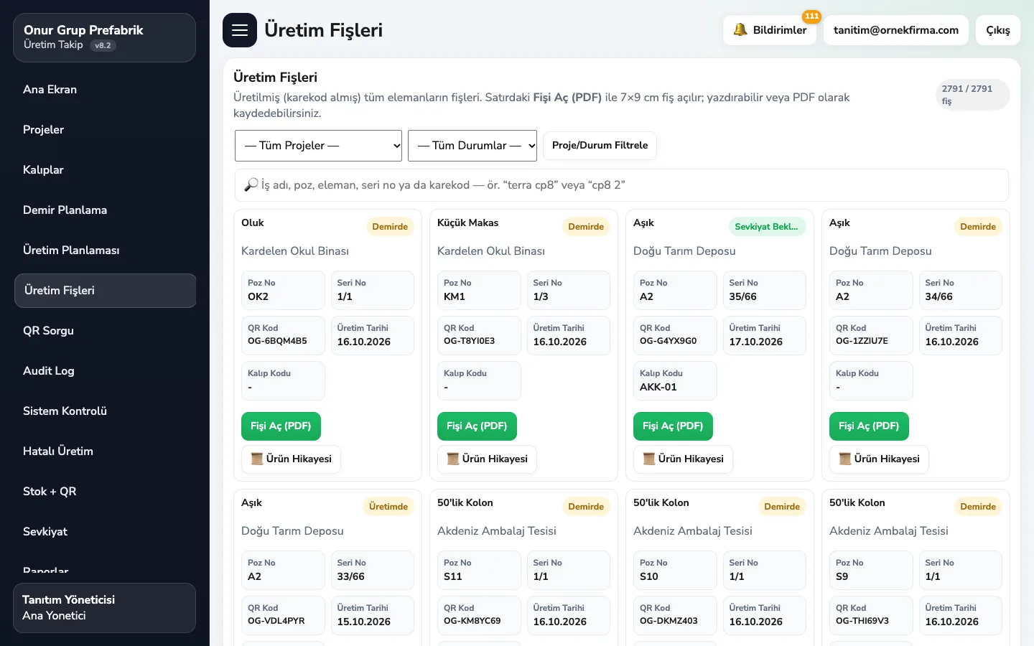Screen dimensions: 1034x646
Task: Click the Çıkış logout button
Action: click(998, 30)
